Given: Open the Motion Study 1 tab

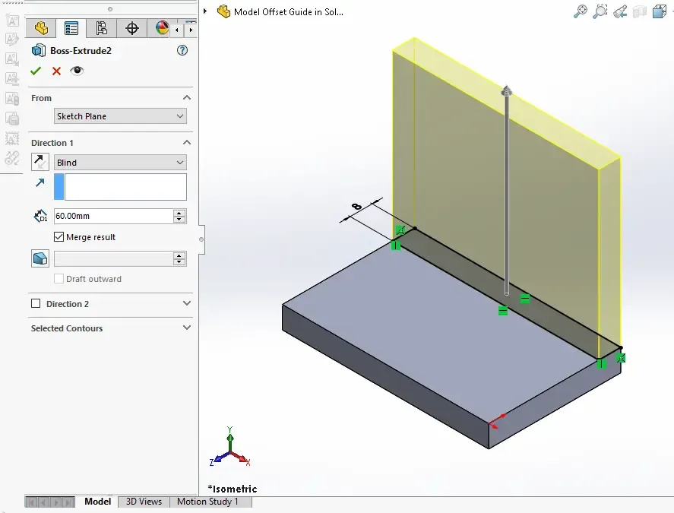Looking at the screenshot, I should [x=207, y=502].
